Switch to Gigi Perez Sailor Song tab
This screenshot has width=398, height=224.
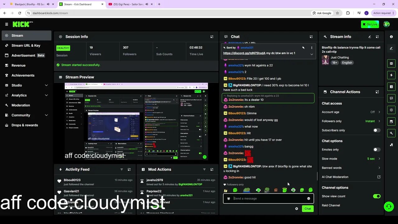pyautogui.click(x=131, y=4)
